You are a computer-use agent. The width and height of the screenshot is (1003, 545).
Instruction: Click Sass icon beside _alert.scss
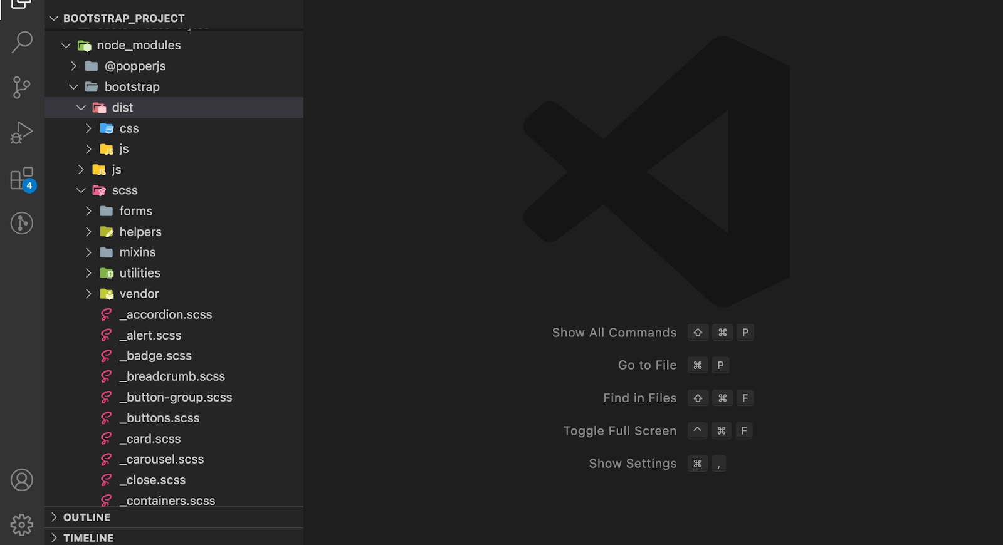pyautogui.click(x=107, y=335)
